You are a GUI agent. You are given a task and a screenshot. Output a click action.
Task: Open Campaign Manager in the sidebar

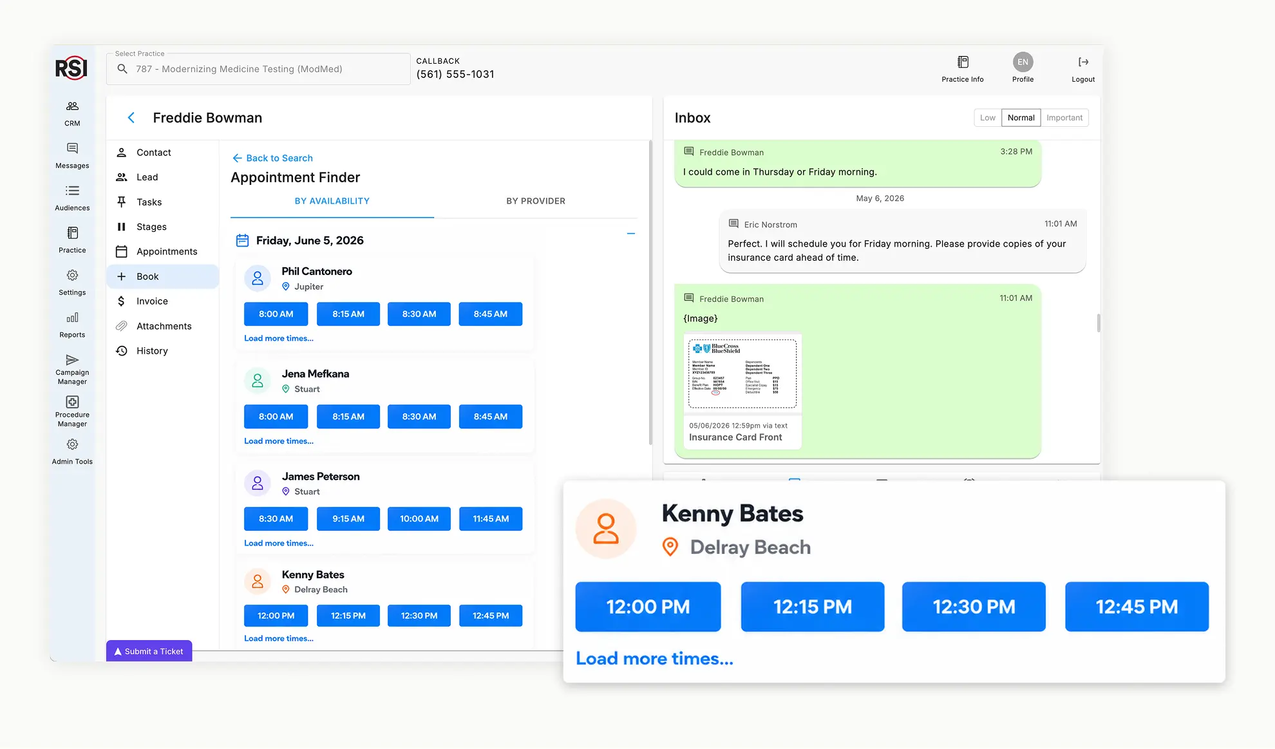[72, 369]
